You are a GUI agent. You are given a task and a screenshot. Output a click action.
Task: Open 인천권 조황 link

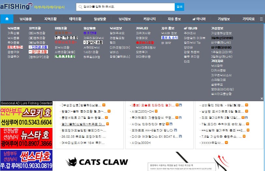[x=38, y=47]
